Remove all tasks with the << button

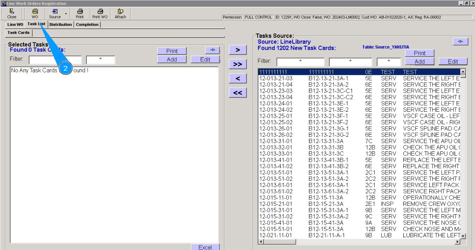tap(238, 93)
